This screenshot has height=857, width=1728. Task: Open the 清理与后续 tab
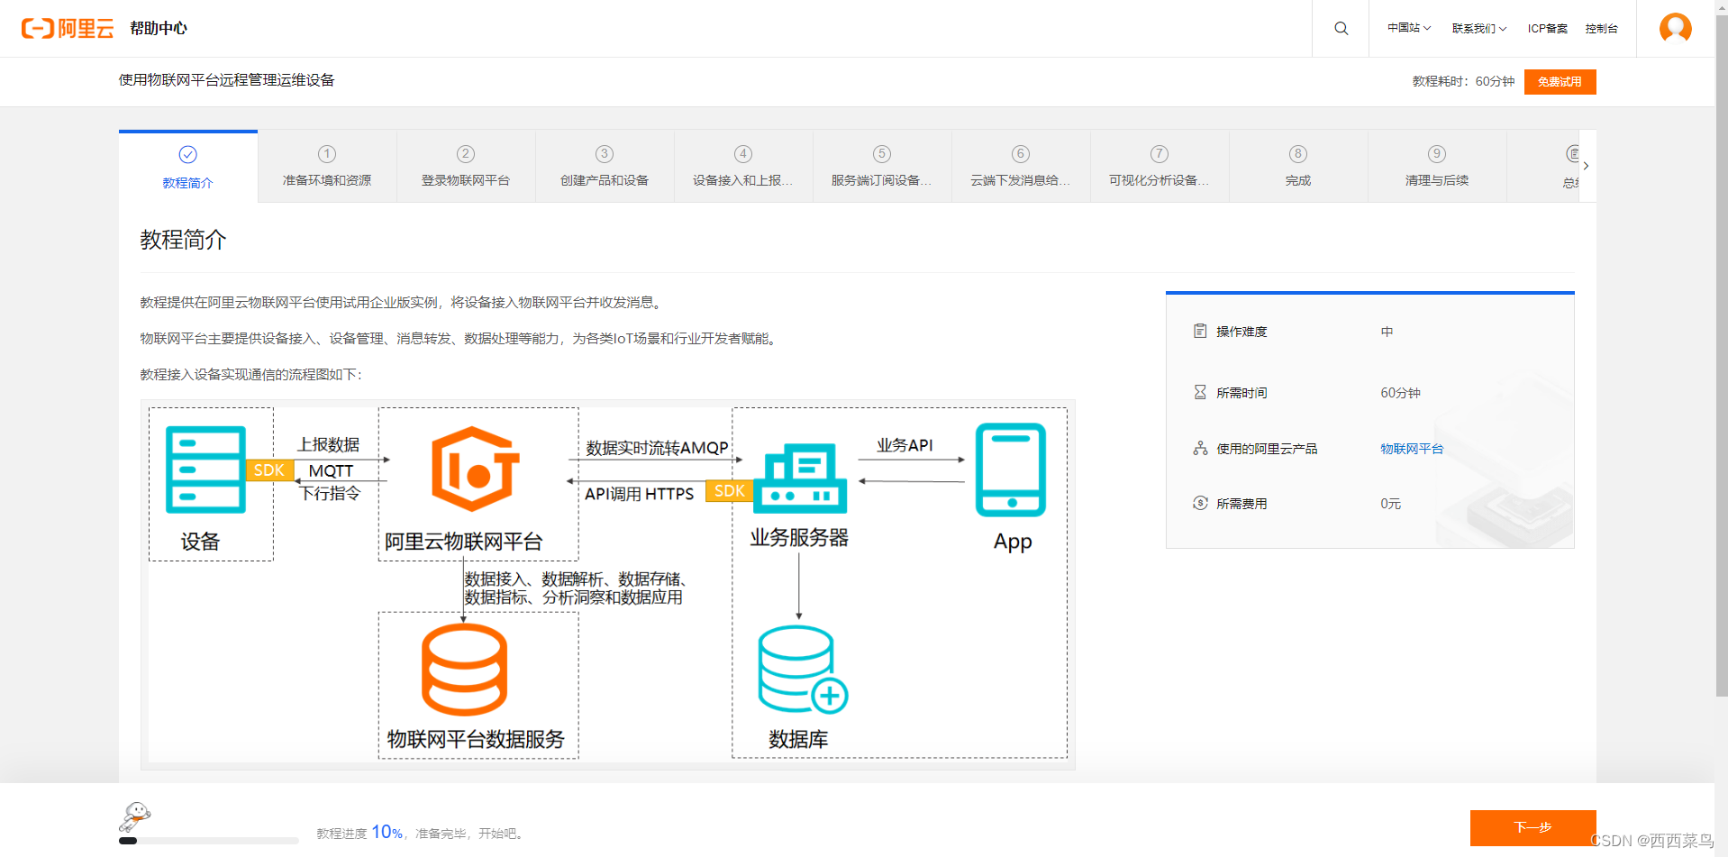1437,167
